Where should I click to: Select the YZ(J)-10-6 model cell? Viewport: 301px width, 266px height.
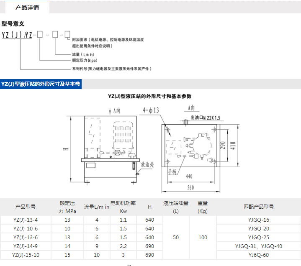coord(26,229)
